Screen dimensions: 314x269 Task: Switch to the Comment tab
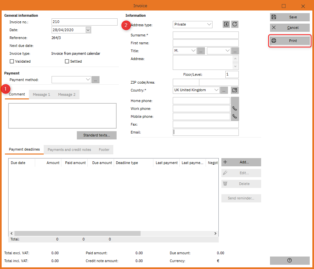pos(17,94)
